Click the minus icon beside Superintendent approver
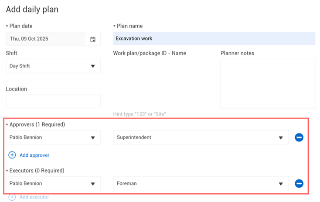 point(299,138)
